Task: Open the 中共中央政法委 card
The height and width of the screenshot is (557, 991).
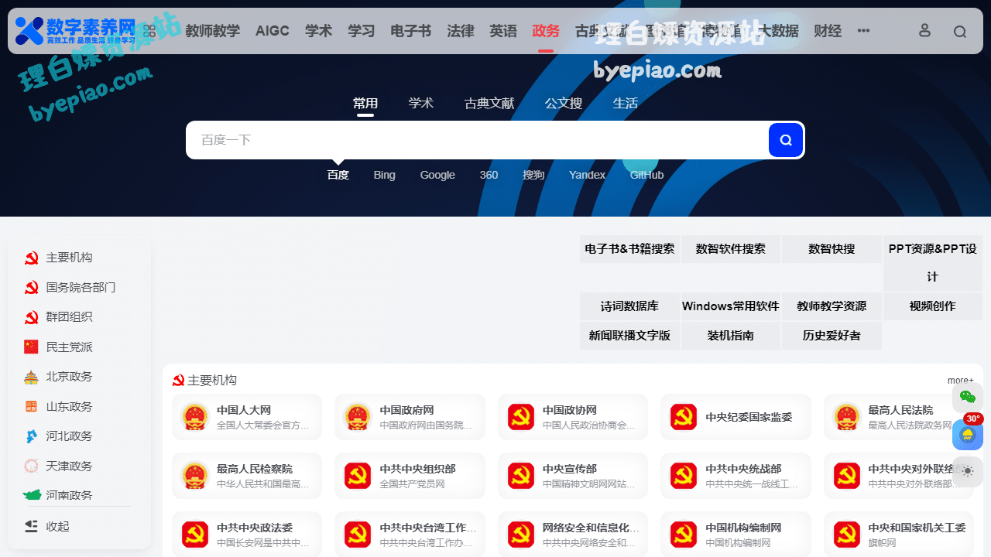Action: (247, 535)
